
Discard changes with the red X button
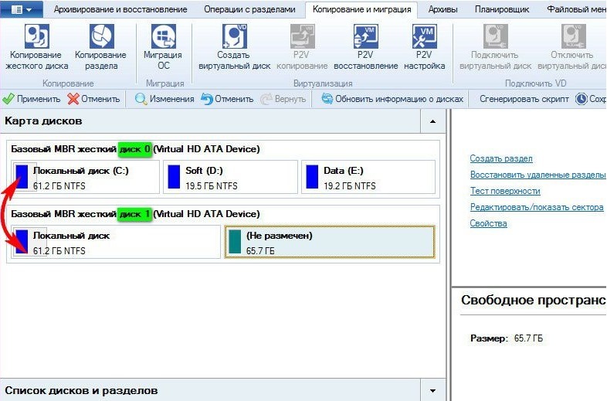pos(93,99)
